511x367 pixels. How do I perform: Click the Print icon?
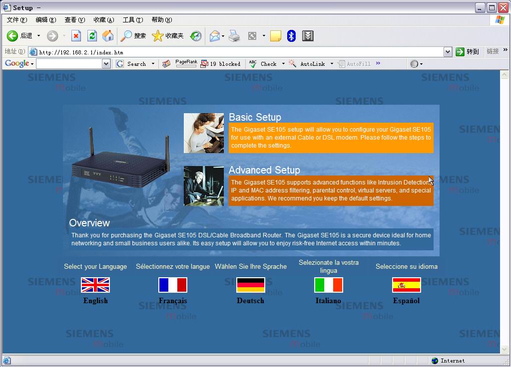(x=234, y=36)
